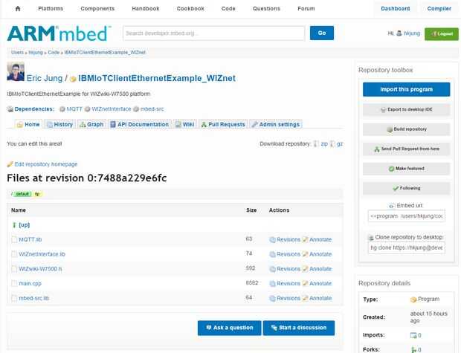
Task: Click the Logout button
Action: [442, 33]
